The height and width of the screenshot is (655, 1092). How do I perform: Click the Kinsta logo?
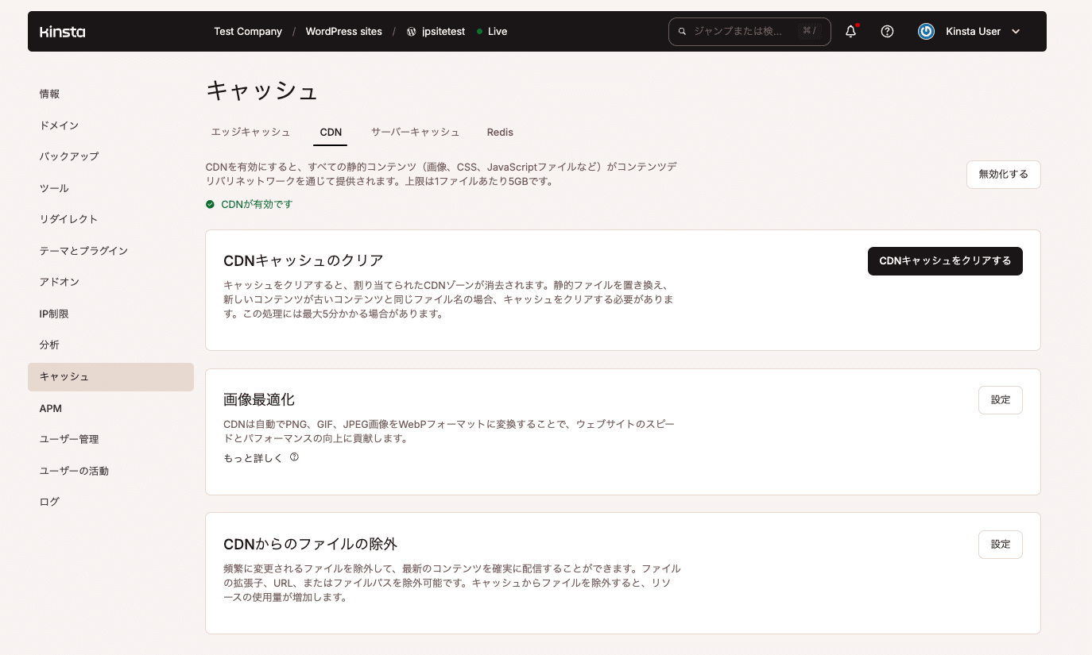(x=62, y=32)
